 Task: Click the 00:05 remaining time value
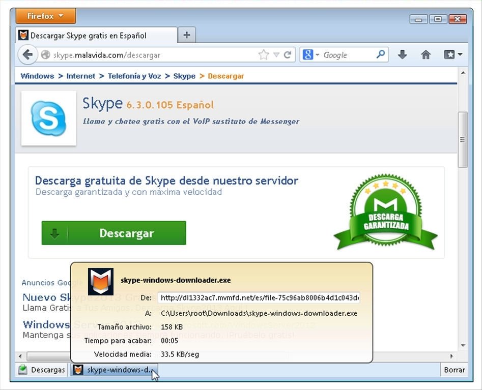[x=169, y=341]
